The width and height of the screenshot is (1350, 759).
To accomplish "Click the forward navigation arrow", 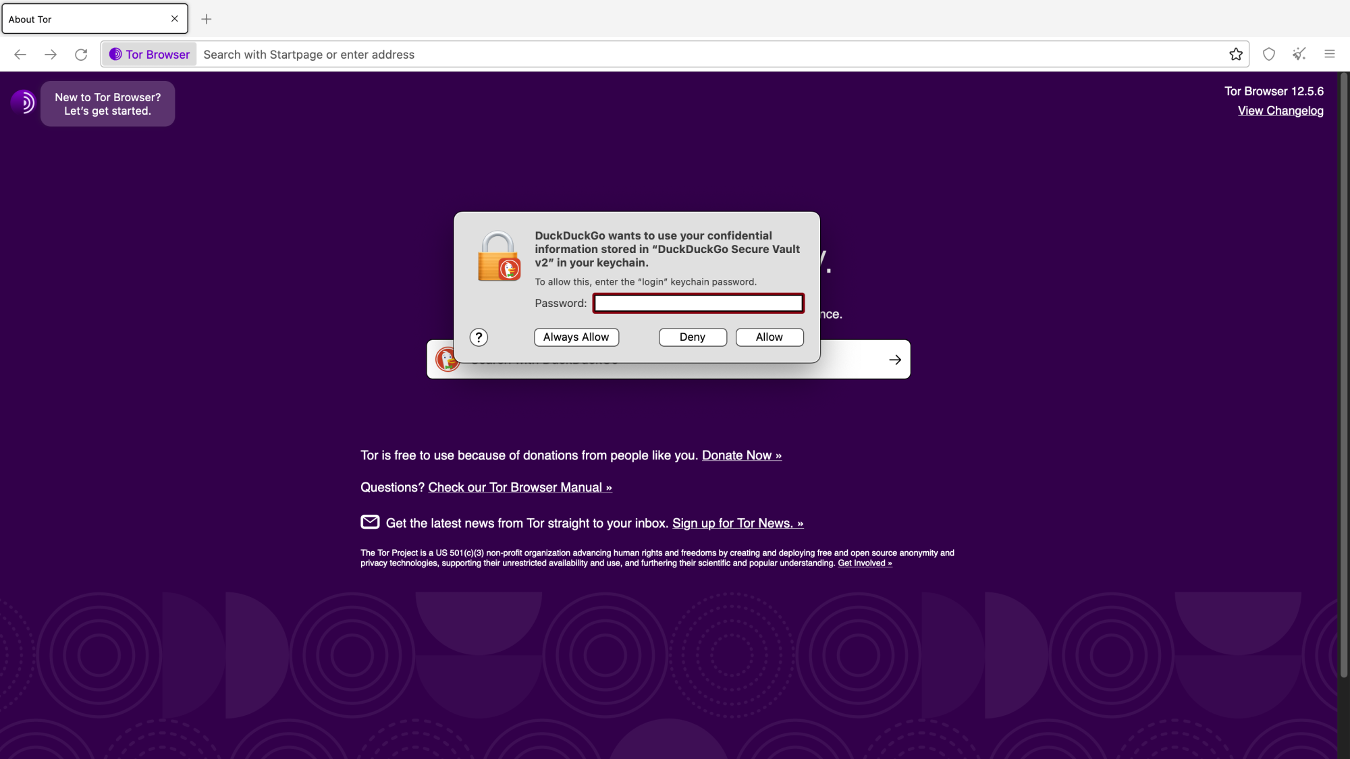I will [x=51, y=55].
